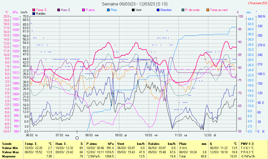Click the orange Temp au vent legend swatch
The width and height of the screenshot is (268, 159).
click(x=208, y=10)
